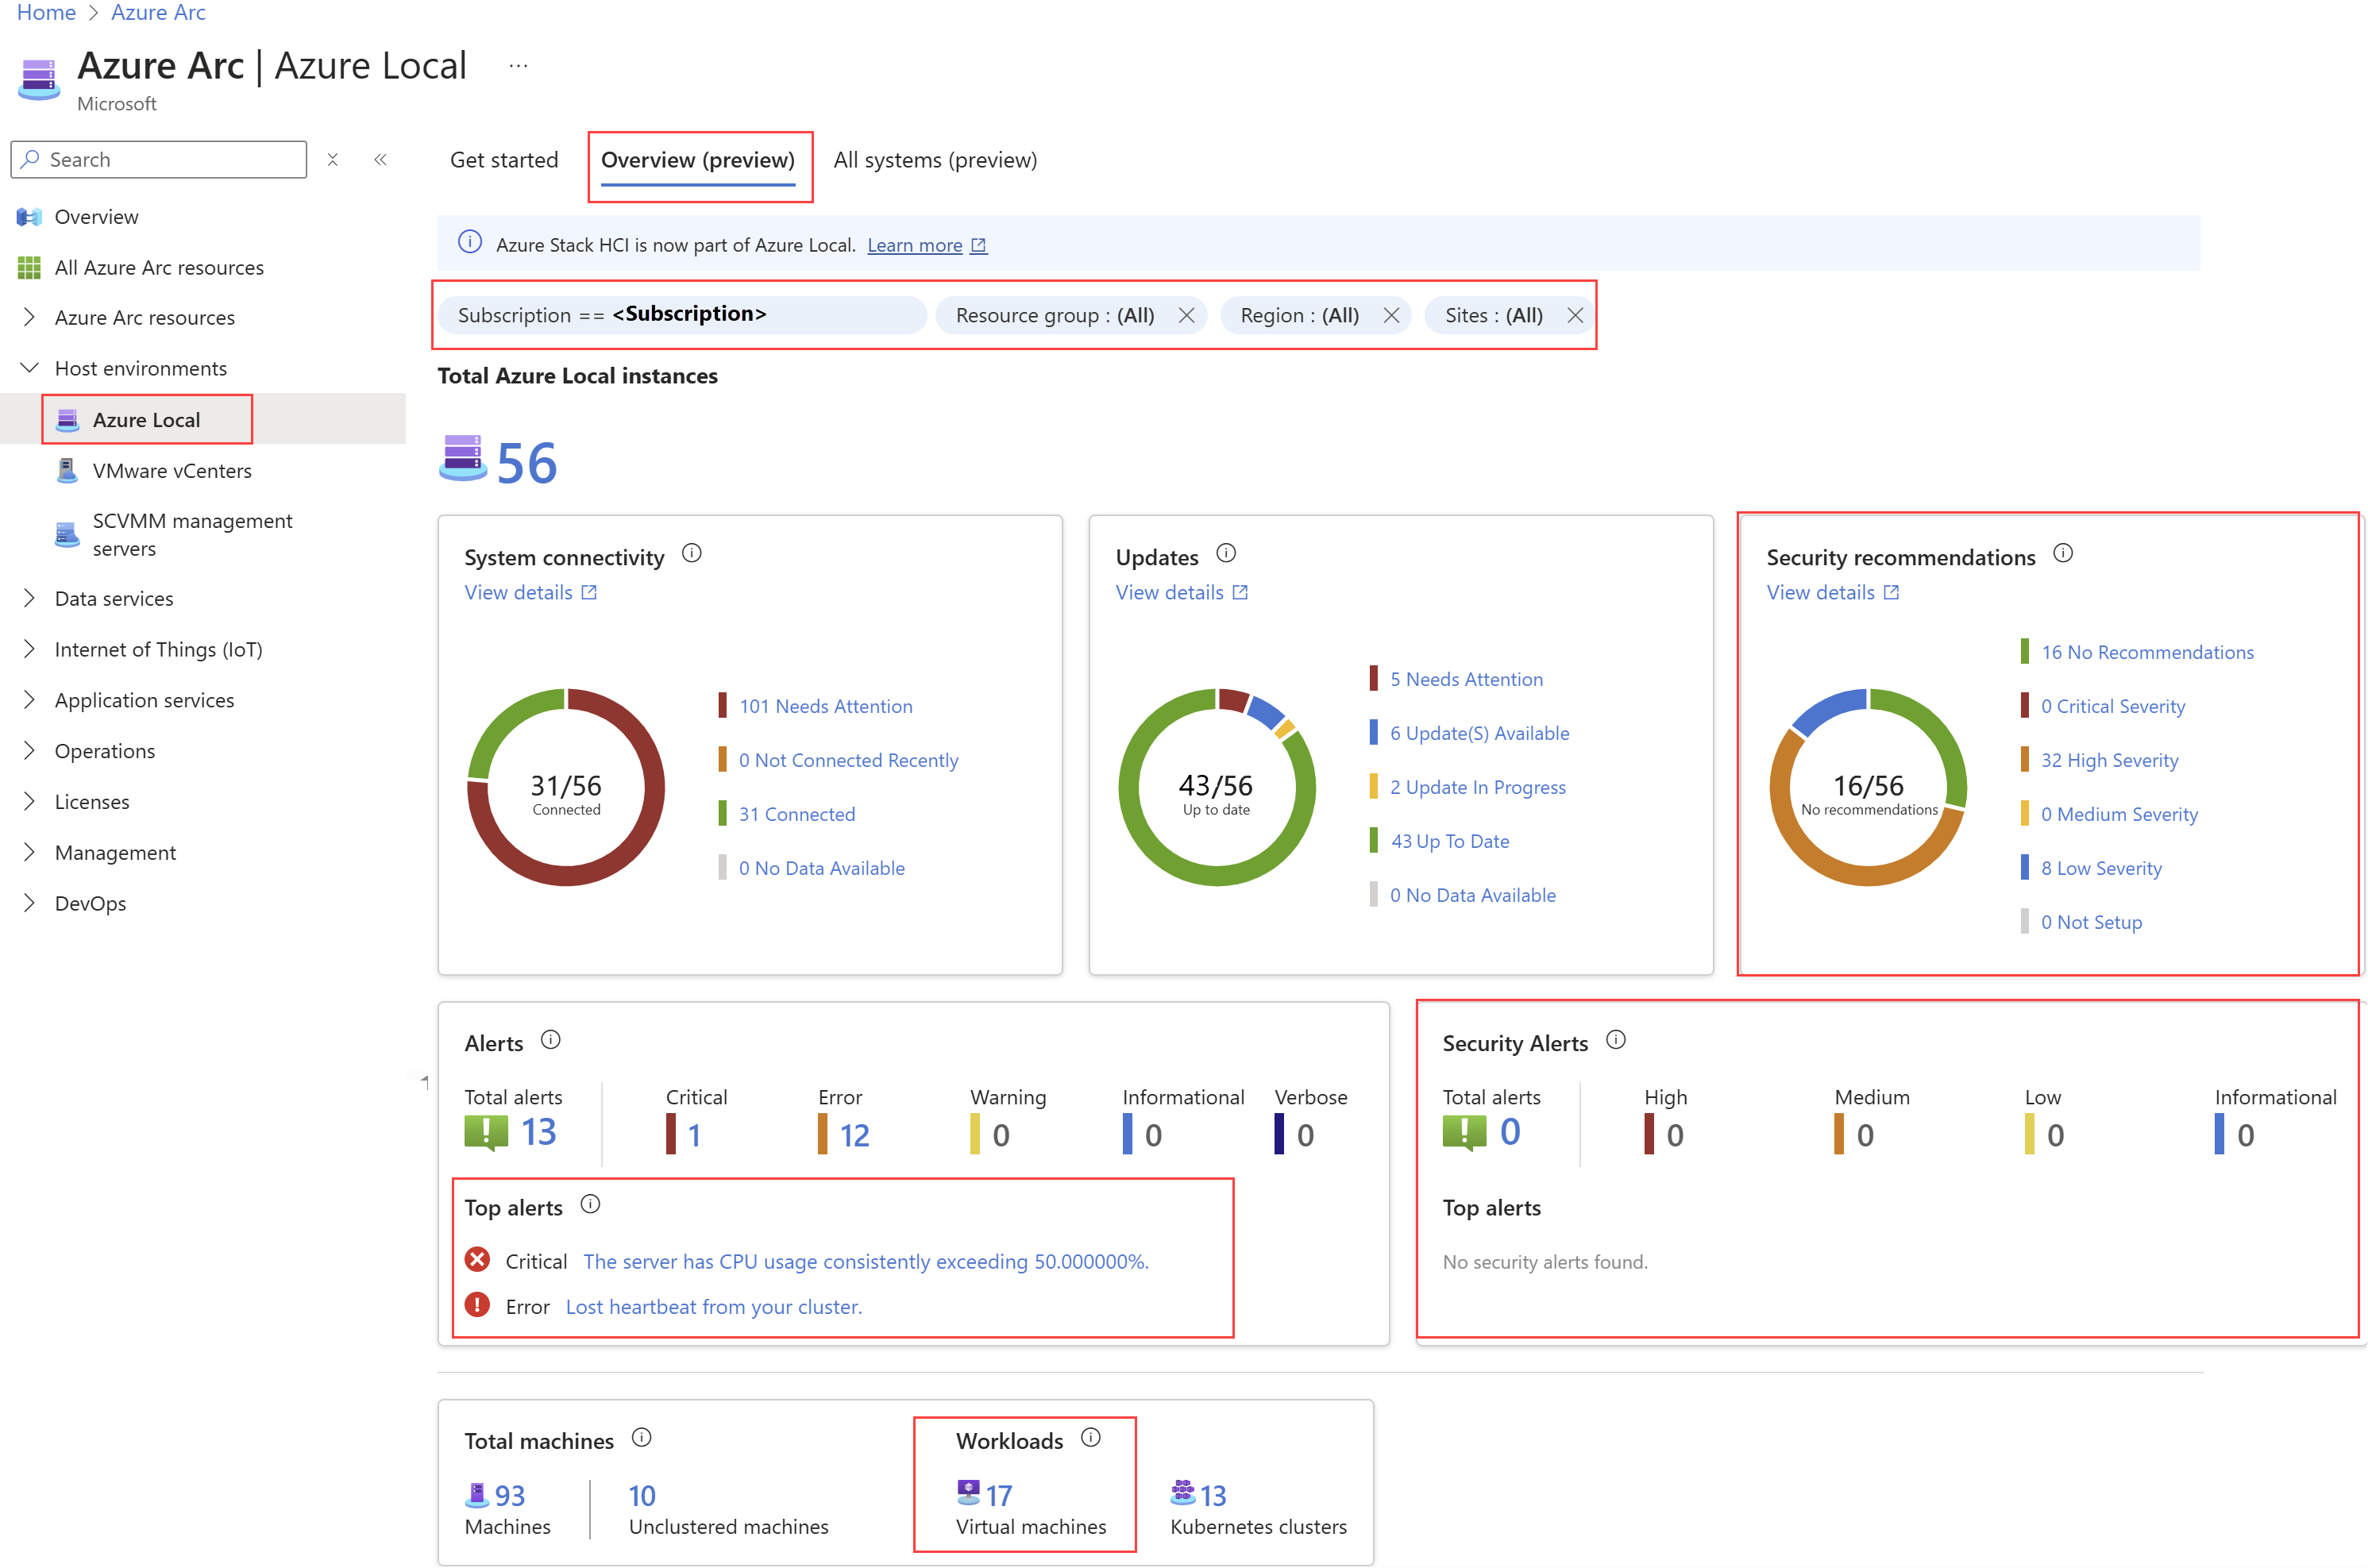
Task: Remove the Region filter pill
Action: point(1391,315)
